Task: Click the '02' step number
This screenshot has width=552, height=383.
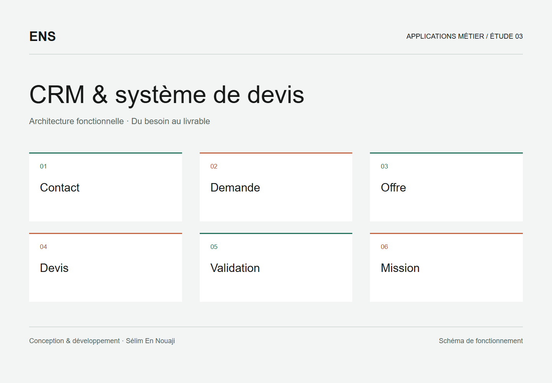Action: click(214, 167)
